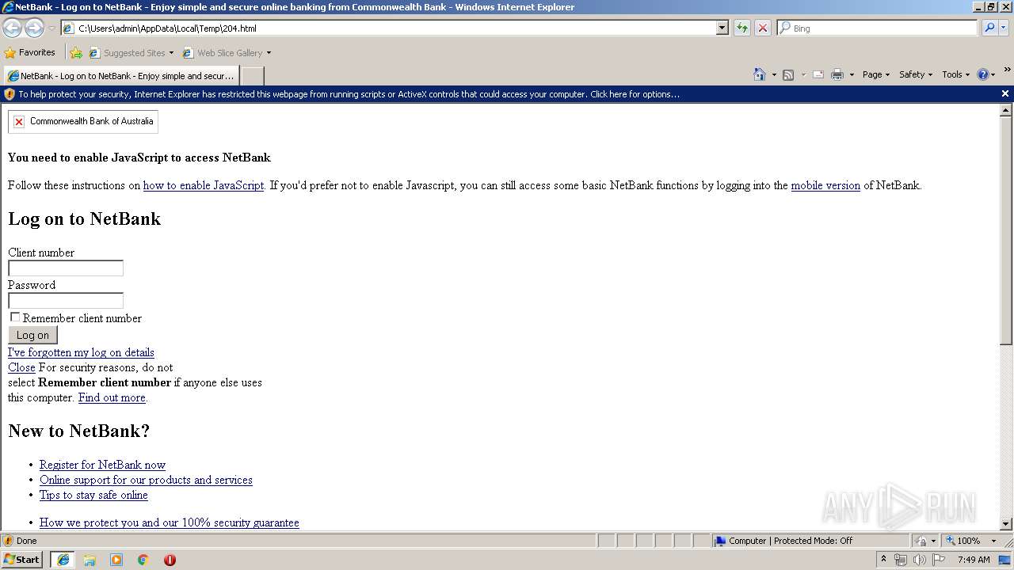Image resolution: width=1014 pixels, height=570 pixels.
Task: Click the taskbar clock 7:49 AM
Action: point(974,560)
